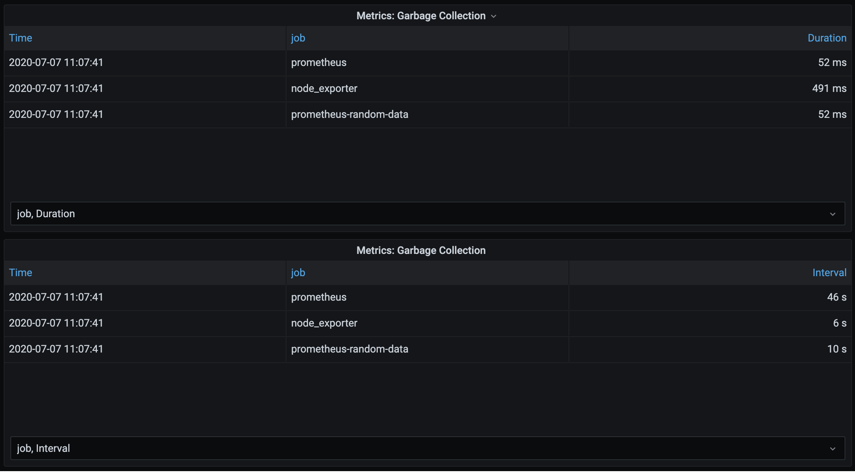Select prometheus-random-data cell in Interval table

[x=350, y=349]
